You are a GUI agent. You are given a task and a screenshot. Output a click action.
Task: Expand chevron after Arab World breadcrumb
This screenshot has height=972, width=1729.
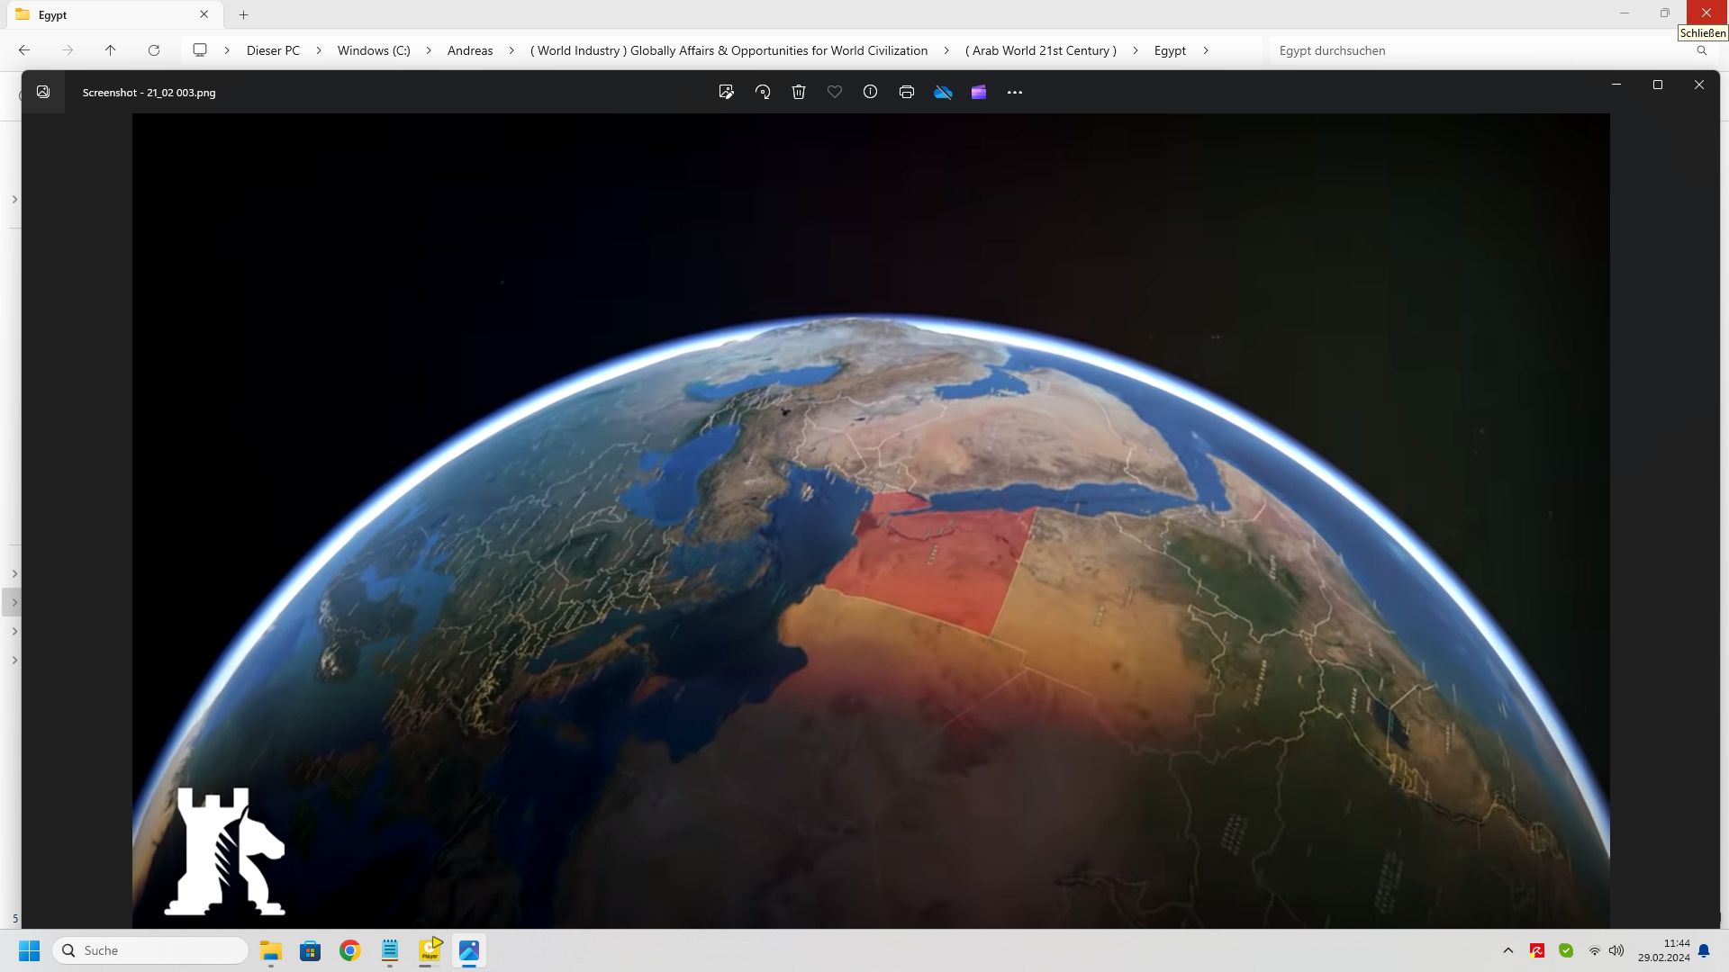click(1136, 50)
